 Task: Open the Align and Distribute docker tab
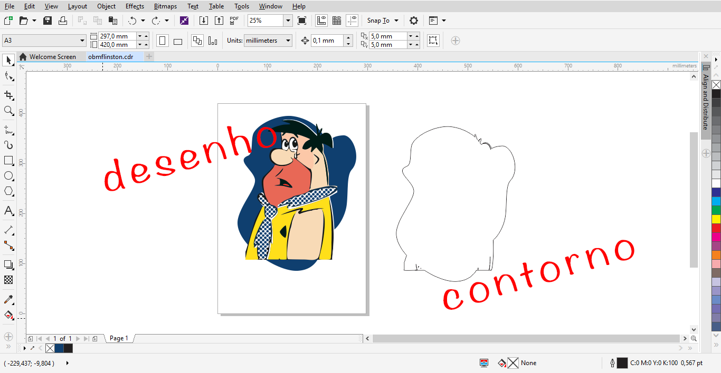coord(706,101)
